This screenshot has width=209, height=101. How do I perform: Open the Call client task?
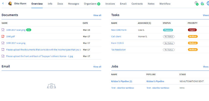[116, 37]
